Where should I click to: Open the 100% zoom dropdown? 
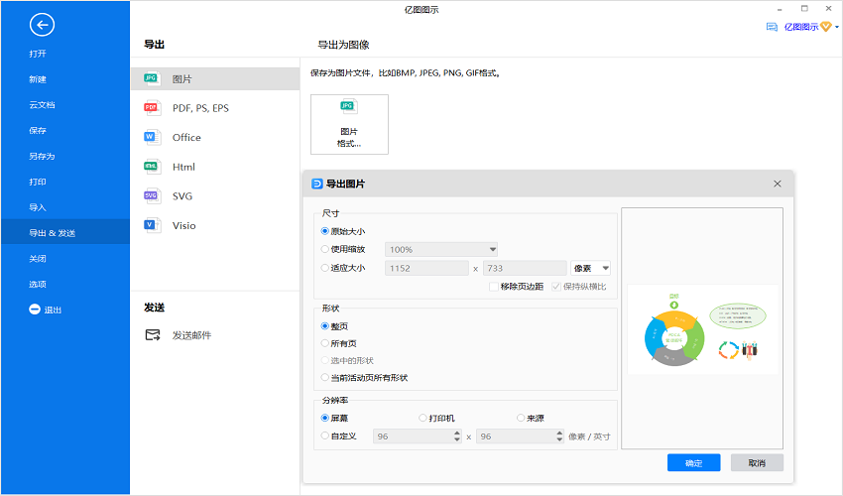click(441, 250)
